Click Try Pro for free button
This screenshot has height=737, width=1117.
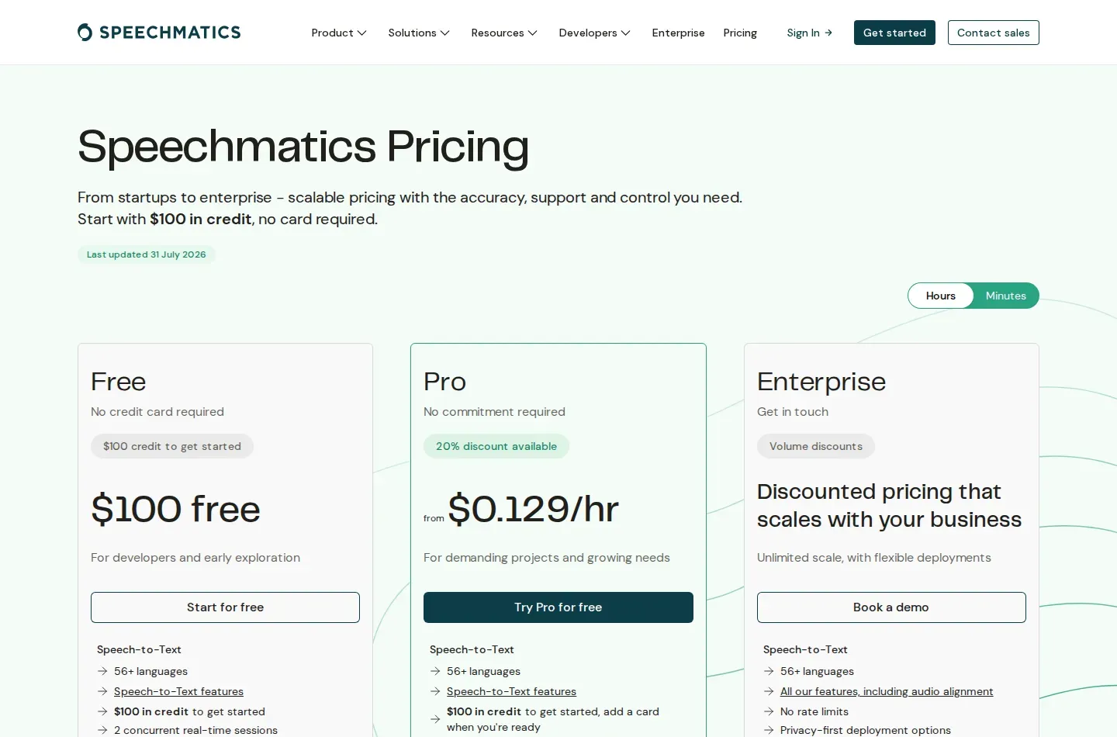558,607
